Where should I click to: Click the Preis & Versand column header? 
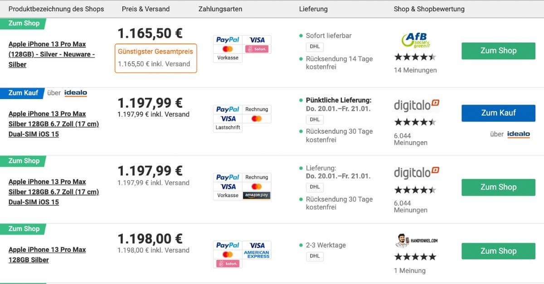146,9
